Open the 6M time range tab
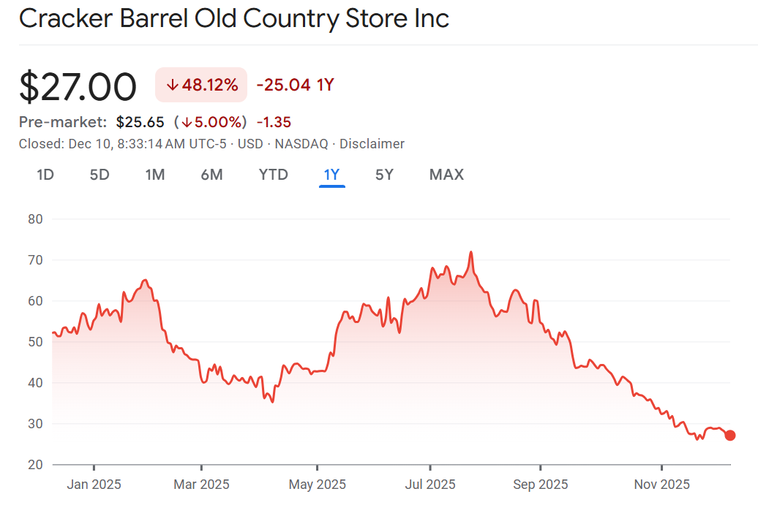 pos(211,175)
